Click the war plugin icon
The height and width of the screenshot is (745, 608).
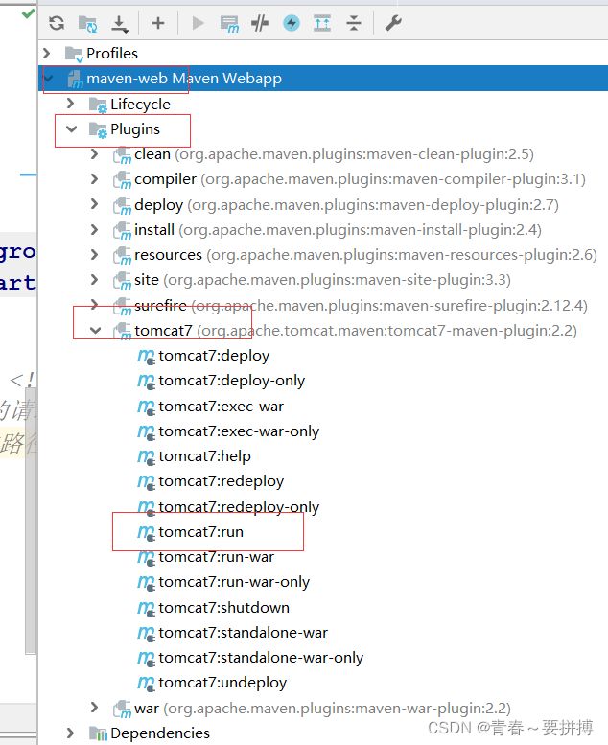pyautogui.click(x=122, y=709)
